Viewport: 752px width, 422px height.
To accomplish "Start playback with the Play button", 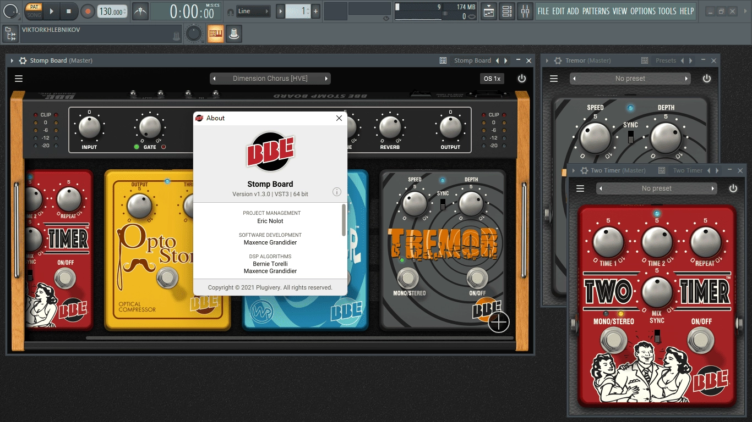I will pyautogui.click(x=51, y=11).
